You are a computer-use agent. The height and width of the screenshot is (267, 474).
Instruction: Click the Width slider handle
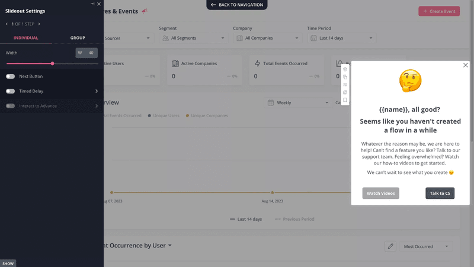coord(53,63)
